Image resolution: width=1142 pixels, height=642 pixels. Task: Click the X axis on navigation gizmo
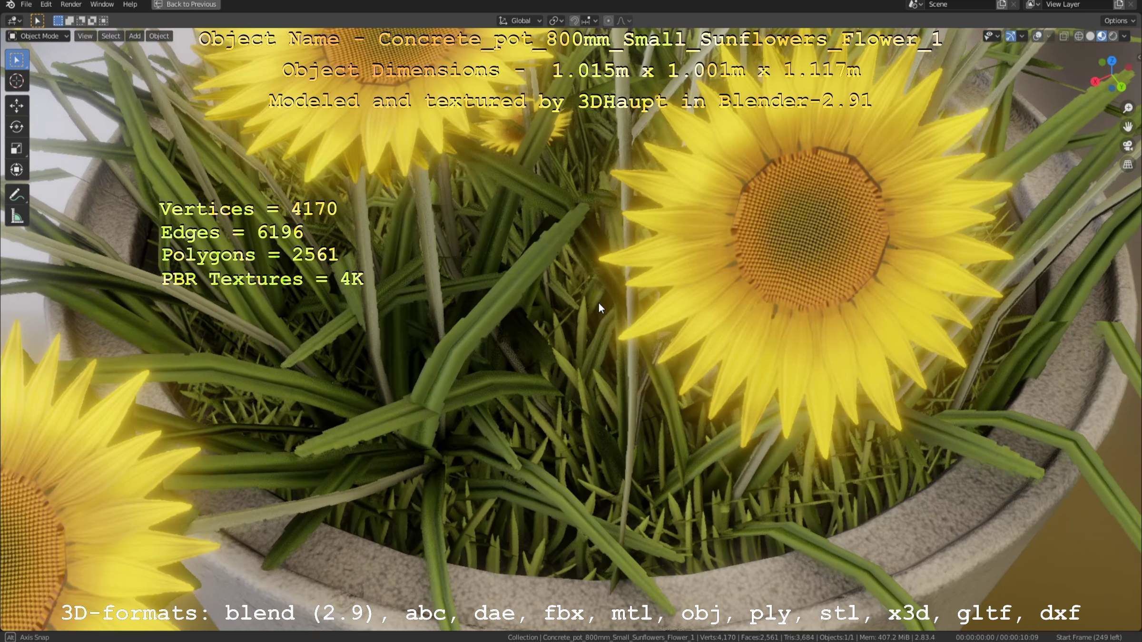pyautogui.click(x=1095, y=81)
